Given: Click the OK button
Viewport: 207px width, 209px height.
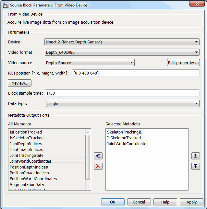Looking at the screenshot, I should tap(113, 202).
